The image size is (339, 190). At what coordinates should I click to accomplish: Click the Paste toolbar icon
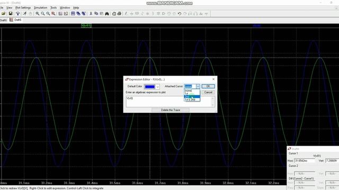[101, 14]
